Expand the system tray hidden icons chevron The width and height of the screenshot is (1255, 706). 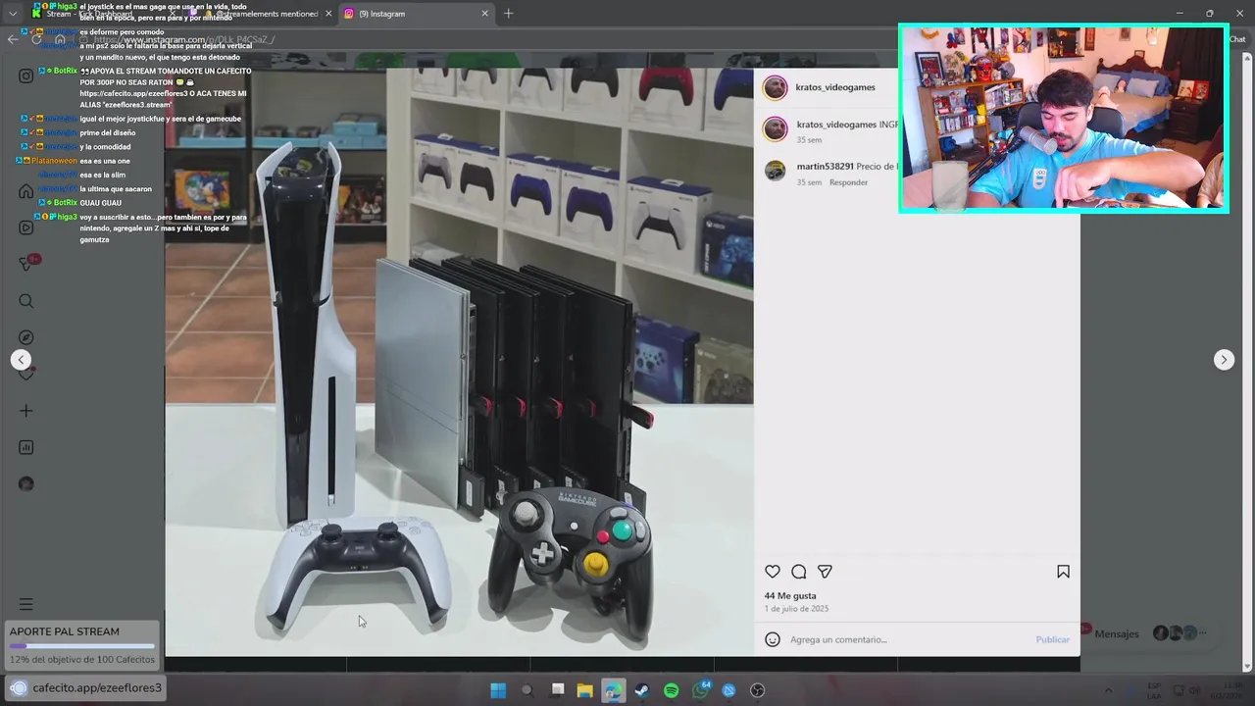1108,690
